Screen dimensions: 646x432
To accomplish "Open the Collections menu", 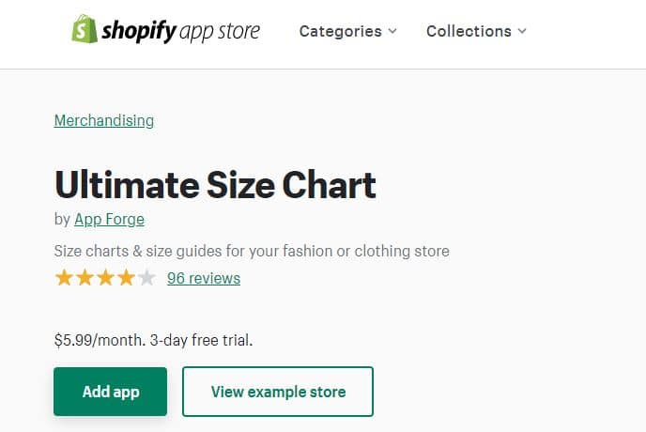I will pyautogui.click(x=467, y=31).
